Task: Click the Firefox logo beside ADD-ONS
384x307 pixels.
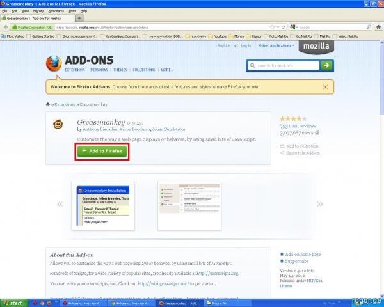Action: (x=54, y=63)
